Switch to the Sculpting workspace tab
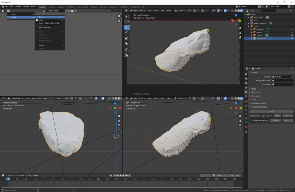Image resolution: width=295 pixels, height=192 pixels. point(61,7)
